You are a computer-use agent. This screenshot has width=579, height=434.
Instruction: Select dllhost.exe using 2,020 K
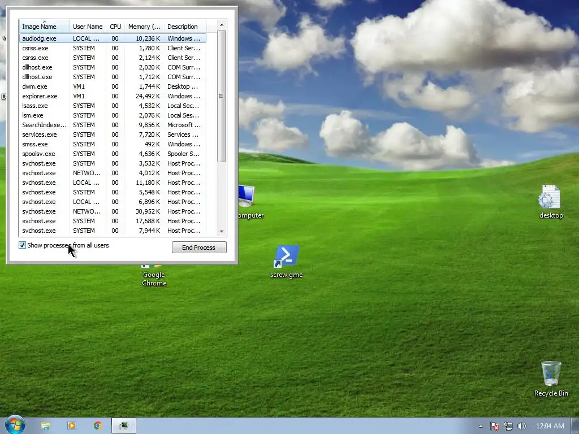(113, 67)
